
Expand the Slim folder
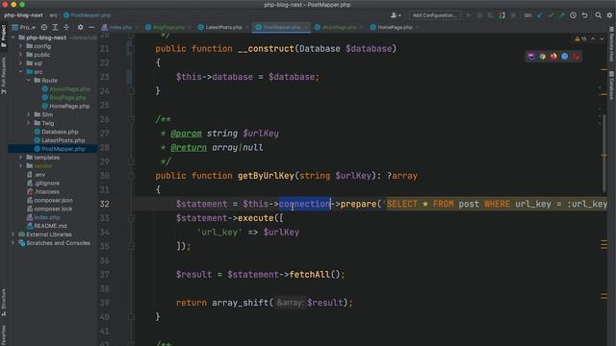pyautogui.click(x=28, y=114)
